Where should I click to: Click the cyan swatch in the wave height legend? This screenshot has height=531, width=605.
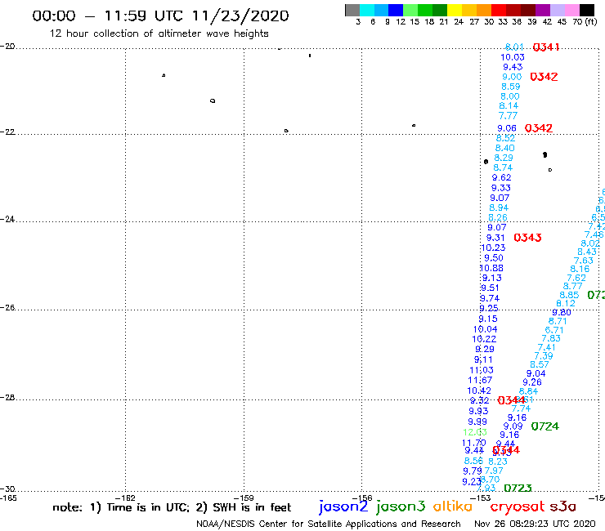367,10
